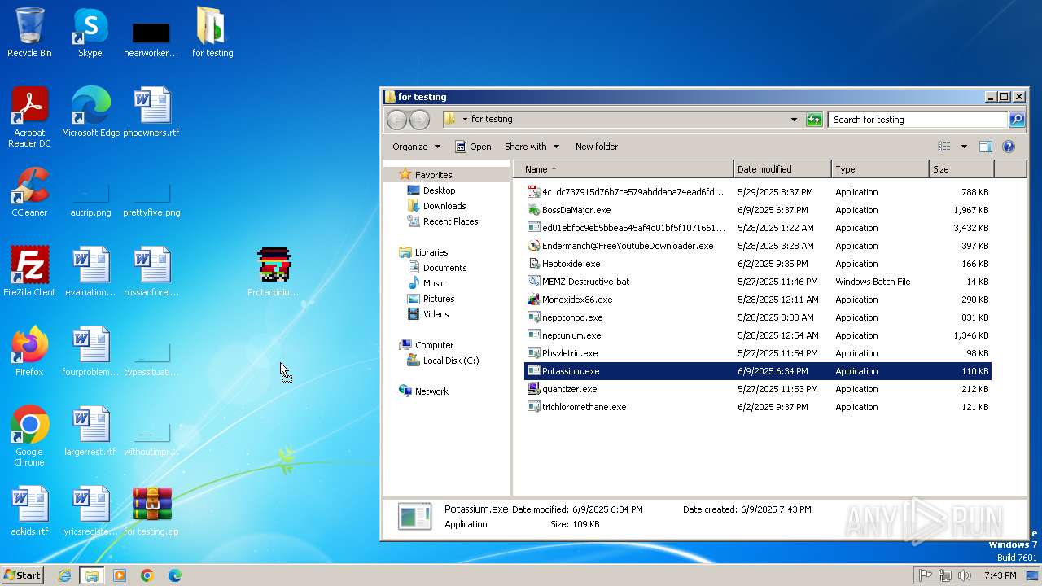Refresh the 'for testing' folder view
This screenshot has height=586, width=1042.
click(814, 120)
